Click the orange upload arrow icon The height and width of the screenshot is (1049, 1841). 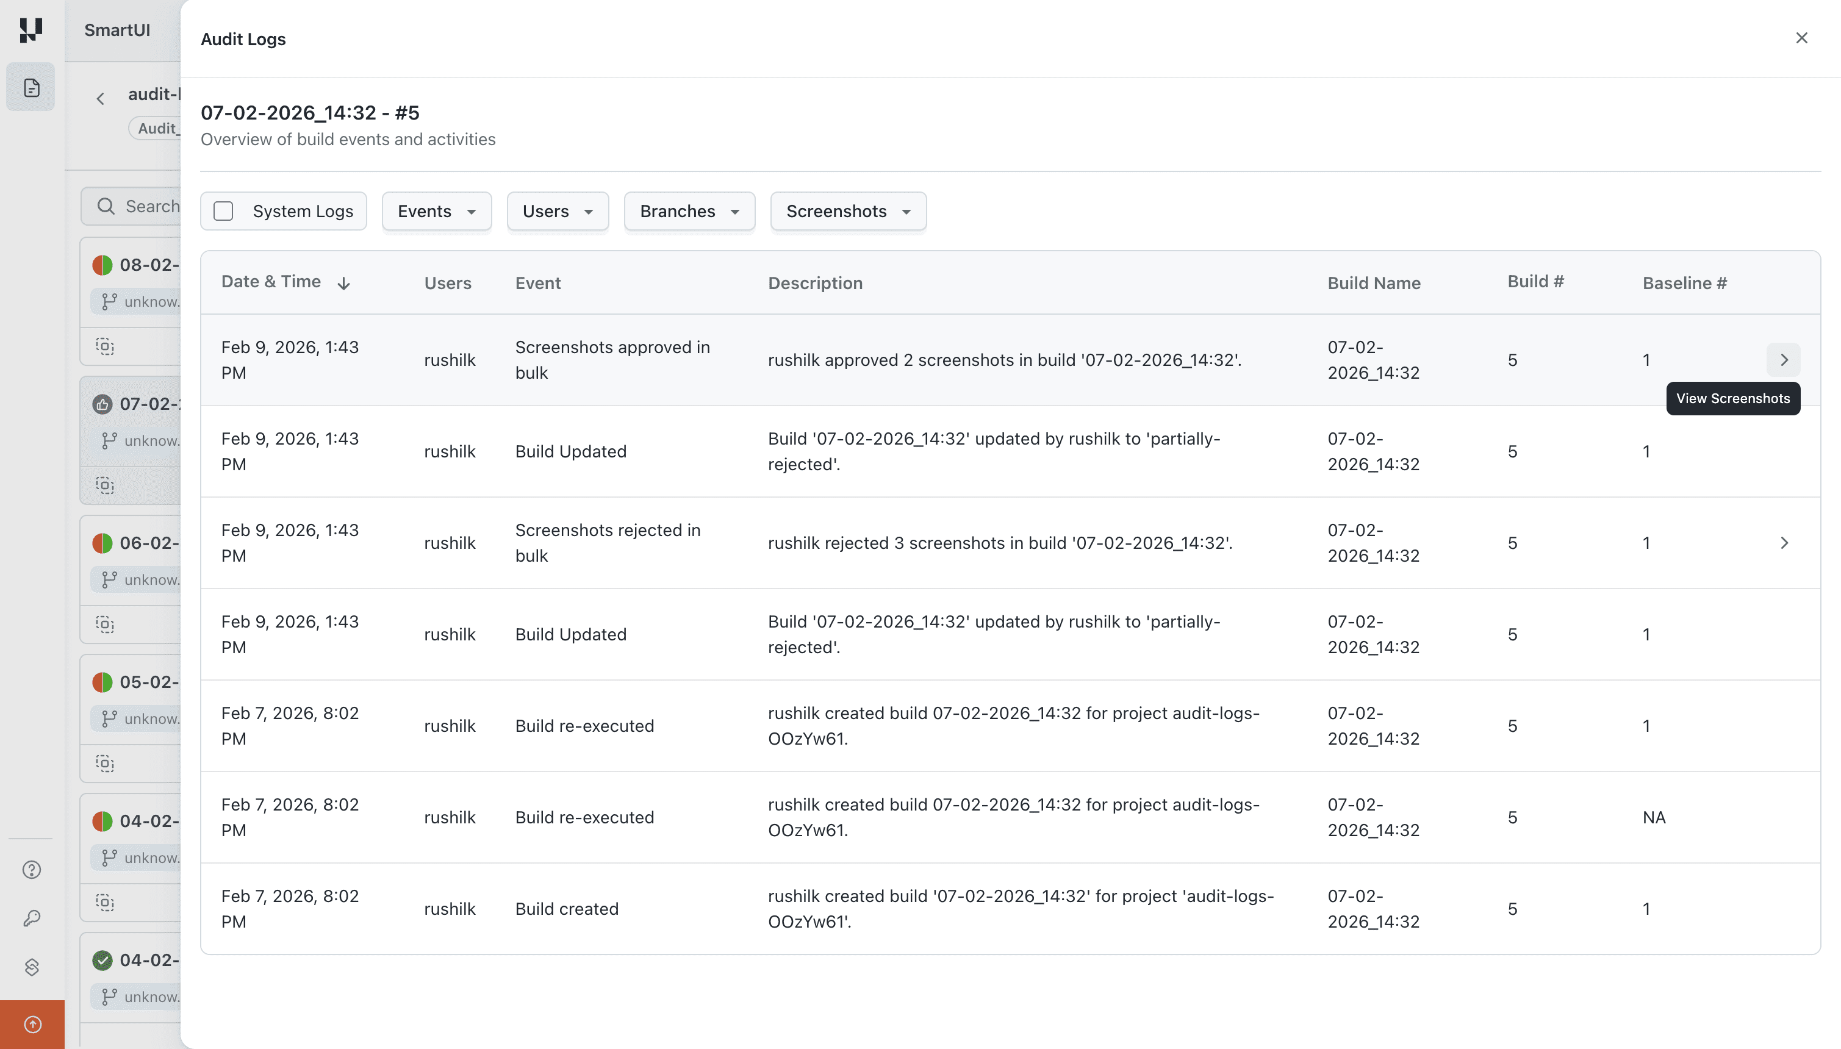[31, 1024]
